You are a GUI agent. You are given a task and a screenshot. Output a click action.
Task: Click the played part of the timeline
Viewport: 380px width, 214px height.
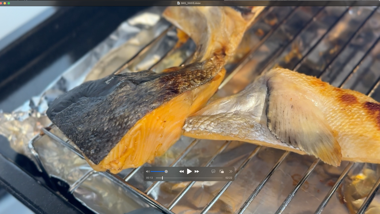(159, 178)
